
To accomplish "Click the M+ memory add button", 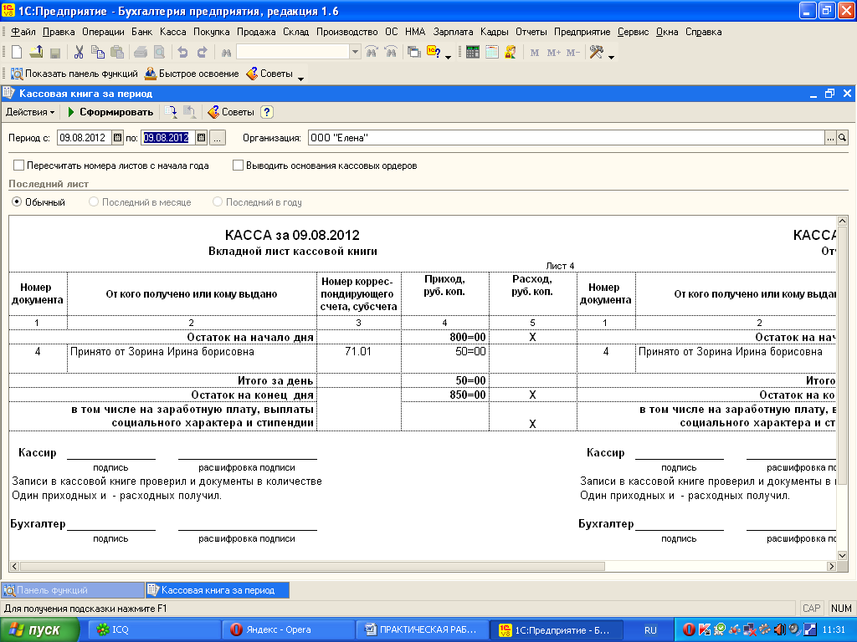I will coord(554,53).
